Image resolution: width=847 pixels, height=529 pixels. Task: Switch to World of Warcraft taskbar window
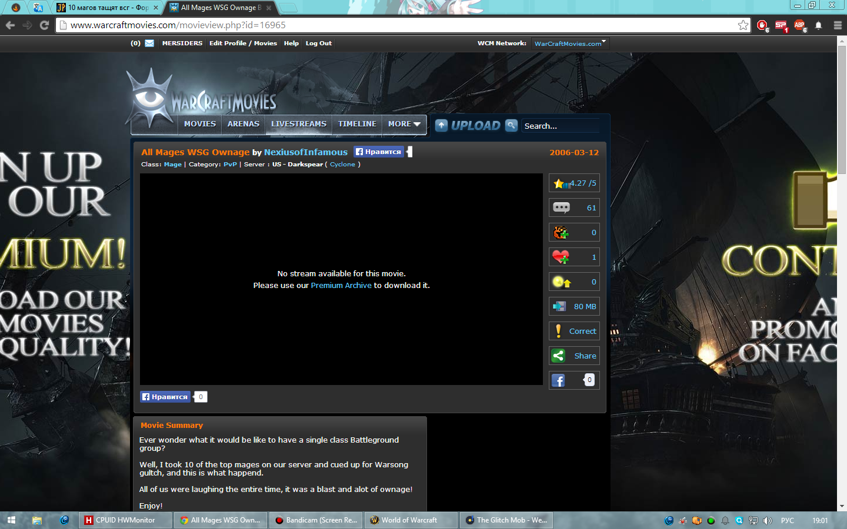click(x=411, y=520)
